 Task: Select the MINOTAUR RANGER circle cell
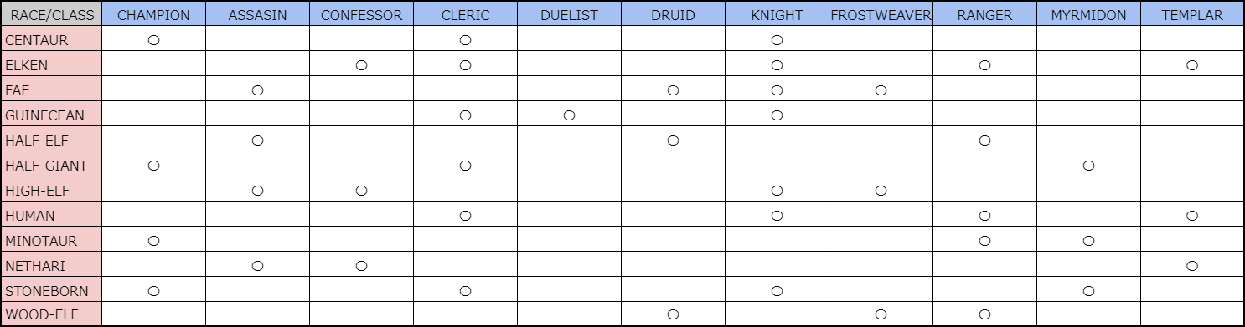(984, 241)
